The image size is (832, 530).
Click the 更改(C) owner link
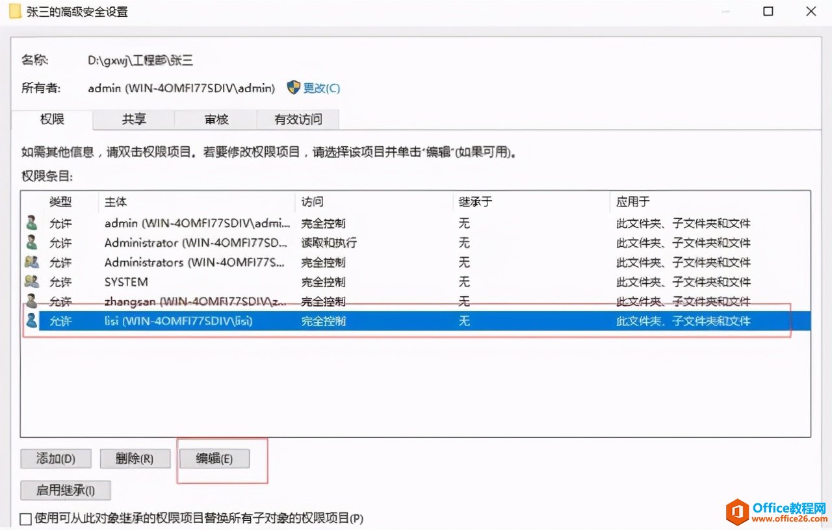[322, 88]
